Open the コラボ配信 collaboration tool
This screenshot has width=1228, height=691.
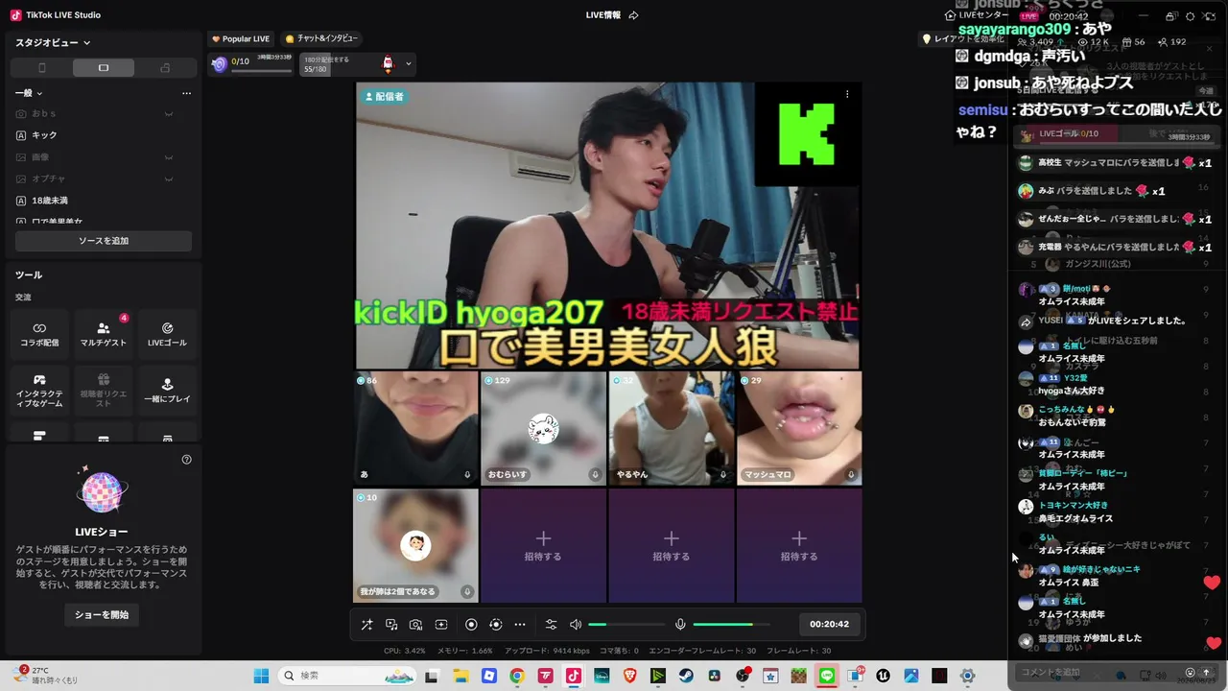[x=39, y=334]
